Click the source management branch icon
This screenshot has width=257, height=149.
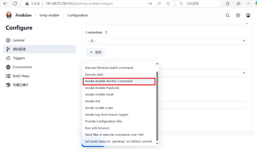point(8,49)
